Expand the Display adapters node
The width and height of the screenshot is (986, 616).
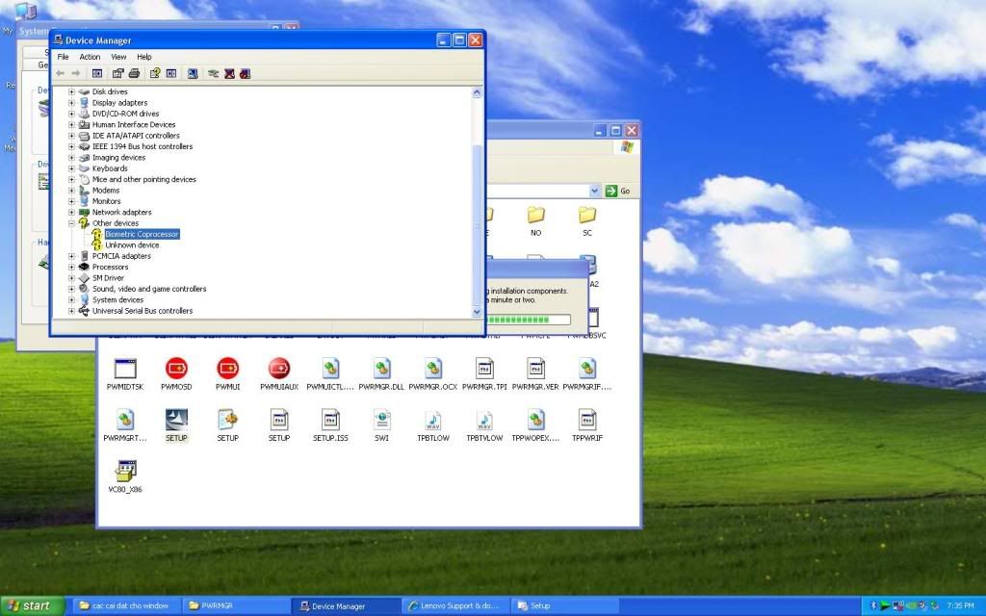click(71, 103)
